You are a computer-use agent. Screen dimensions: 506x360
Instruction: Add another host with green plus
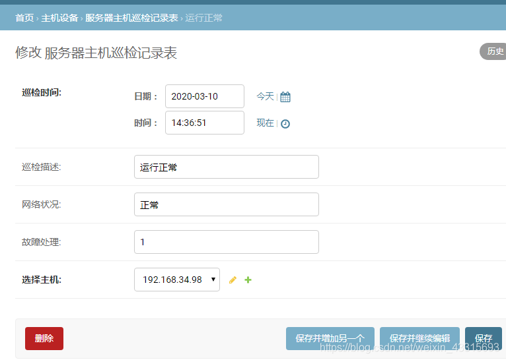248,280
